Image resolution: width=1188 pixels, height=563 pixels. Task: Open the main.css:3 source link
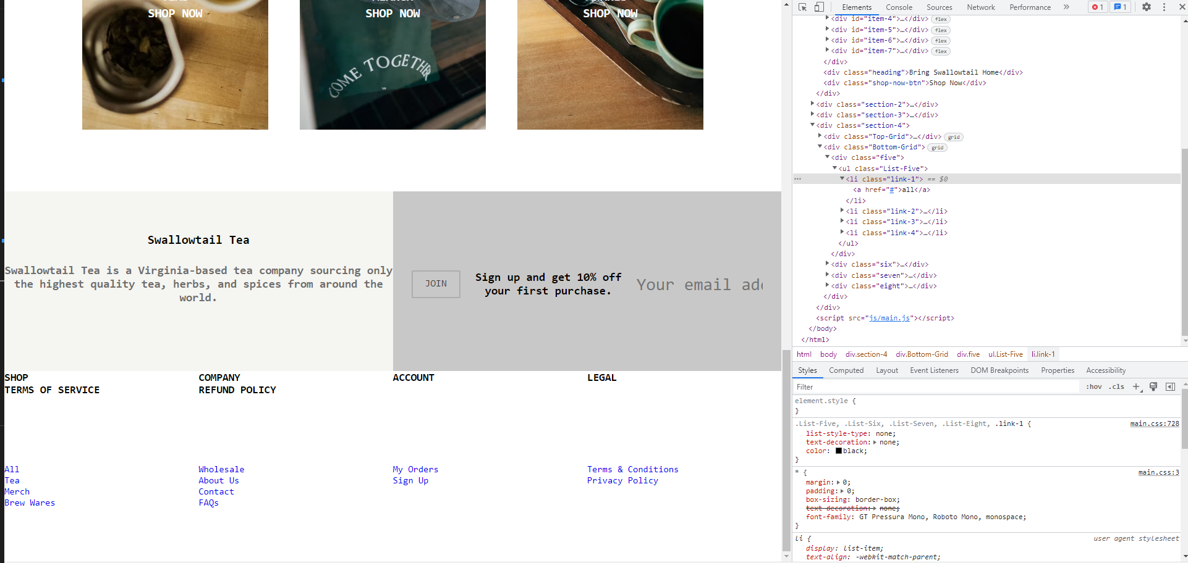(x=1158, y=473)
